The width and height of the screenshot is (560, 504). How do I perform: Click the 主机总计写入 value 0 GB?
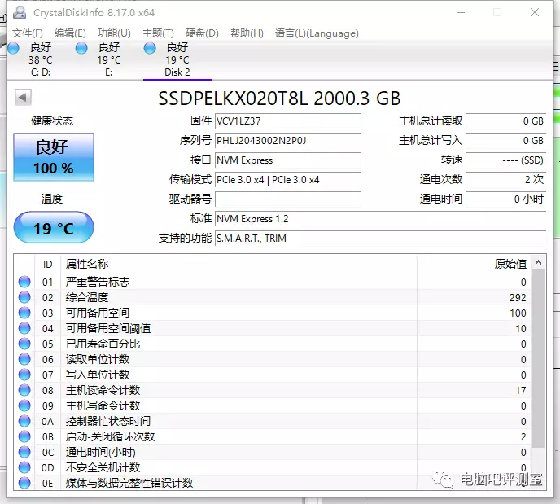pos(506,141)
